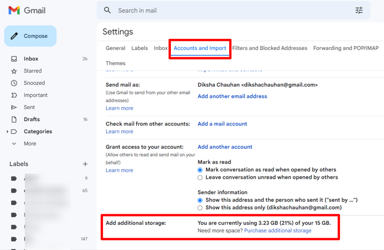Open the Themes tab

[115, 63]
